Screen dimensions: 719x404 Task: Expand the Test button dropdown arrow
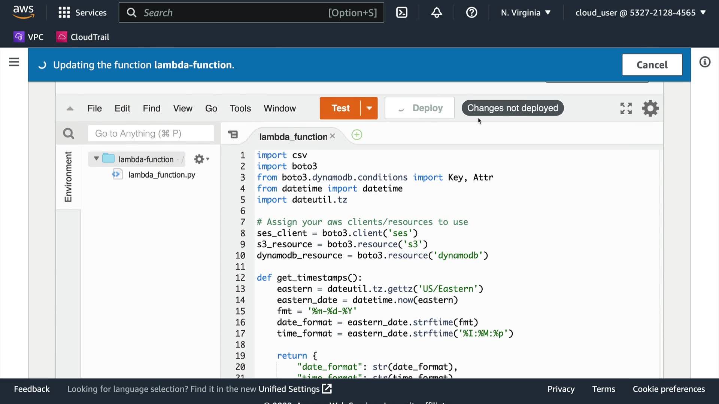(369, 108)
